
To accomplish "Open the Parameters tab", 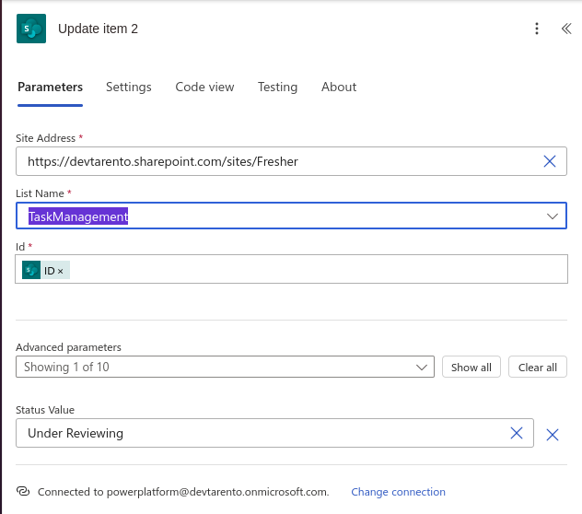I will click(x=50, y=88).
